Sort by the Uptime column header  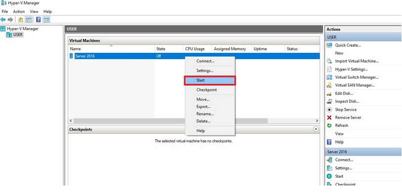click(268, 49)
